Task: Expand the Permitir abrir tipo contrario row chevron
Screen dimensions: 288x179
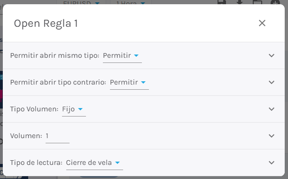Action: pos(271,82)
